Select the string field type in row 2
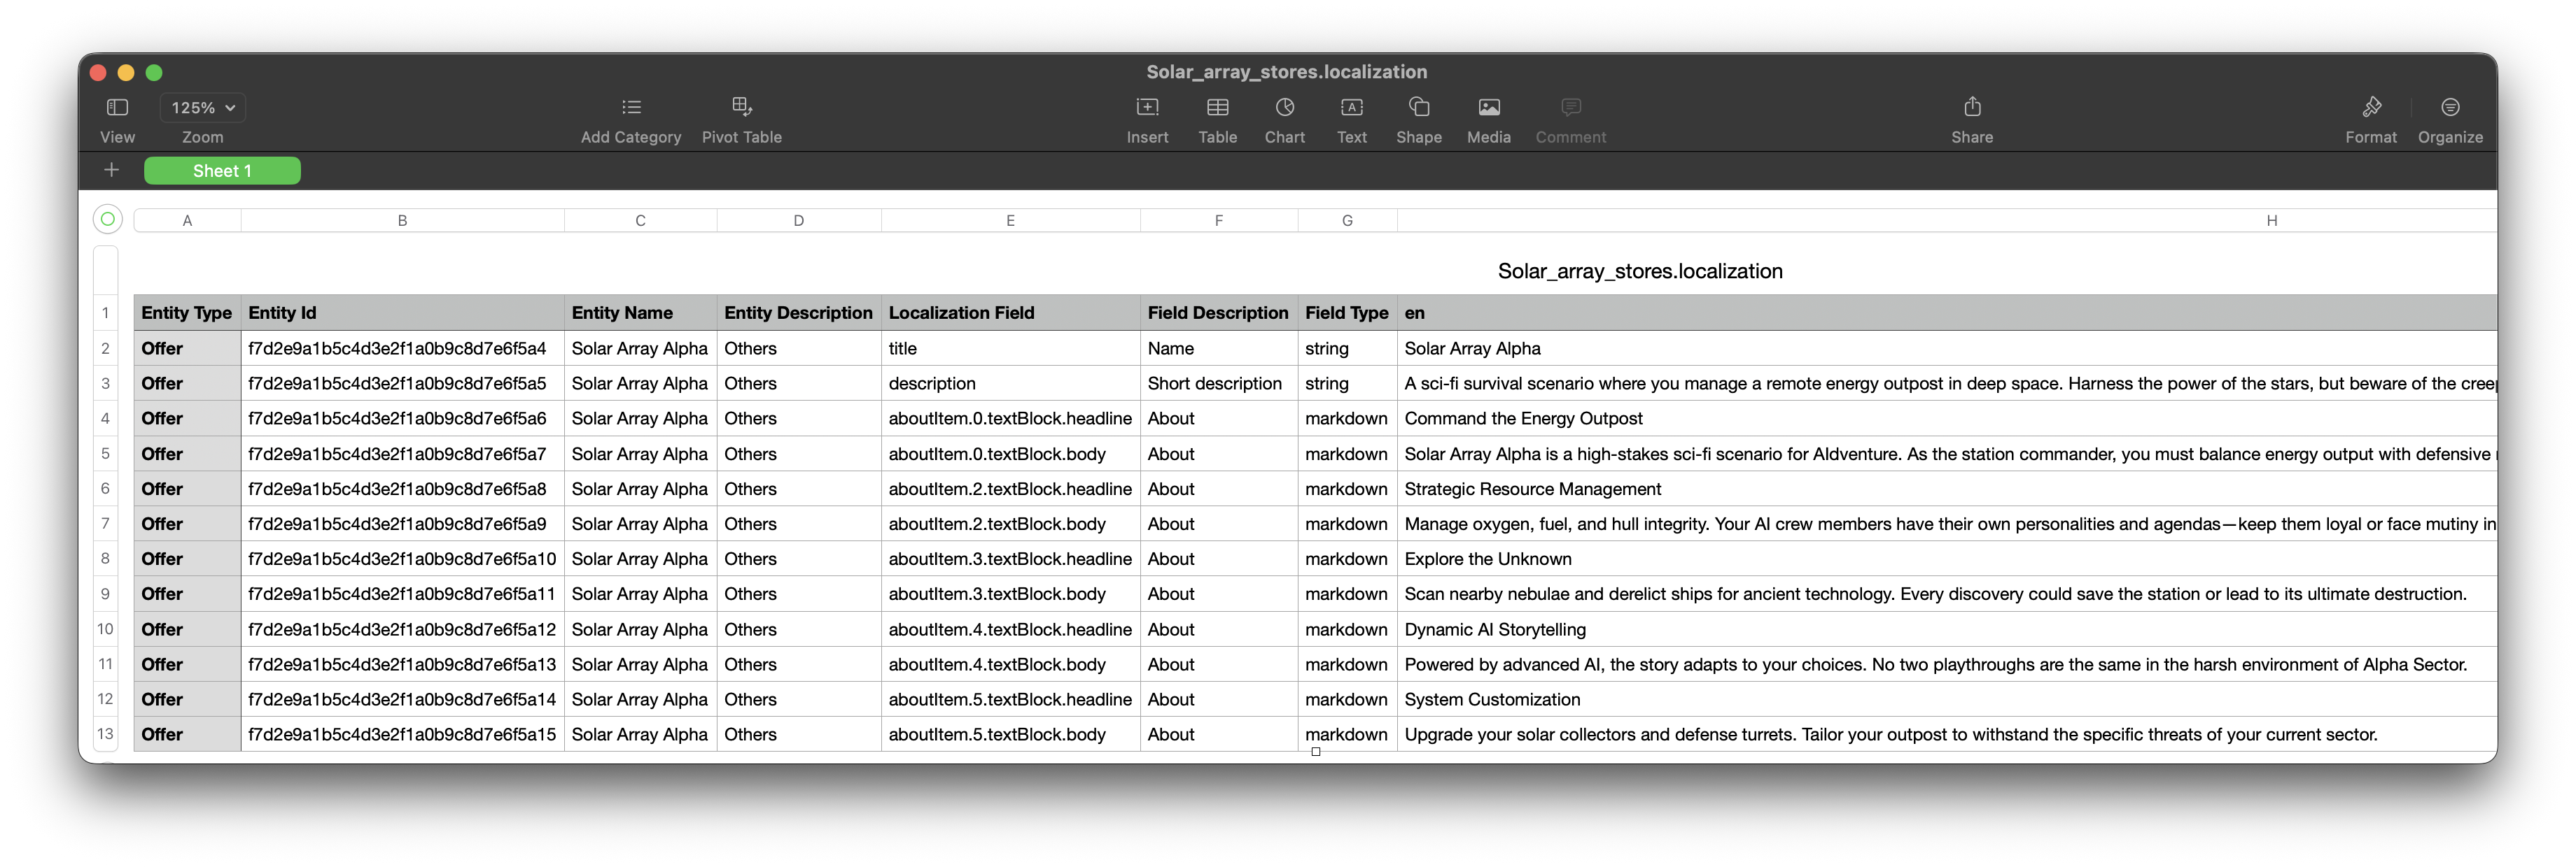The image size is (2576, 867). pyautogui.click(x=1347, y=349)
